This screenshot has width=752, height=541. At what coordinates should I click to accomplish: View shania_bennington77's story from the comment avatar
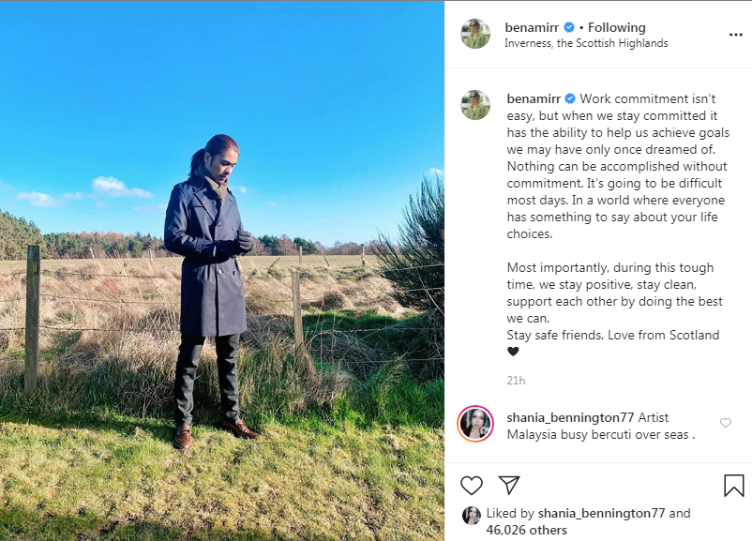(x=475, y=424)
